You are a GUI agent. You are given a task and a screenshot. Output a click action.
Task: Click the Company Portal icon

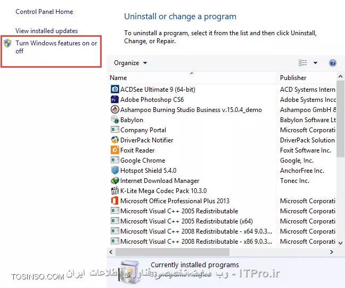click(114, 130)
